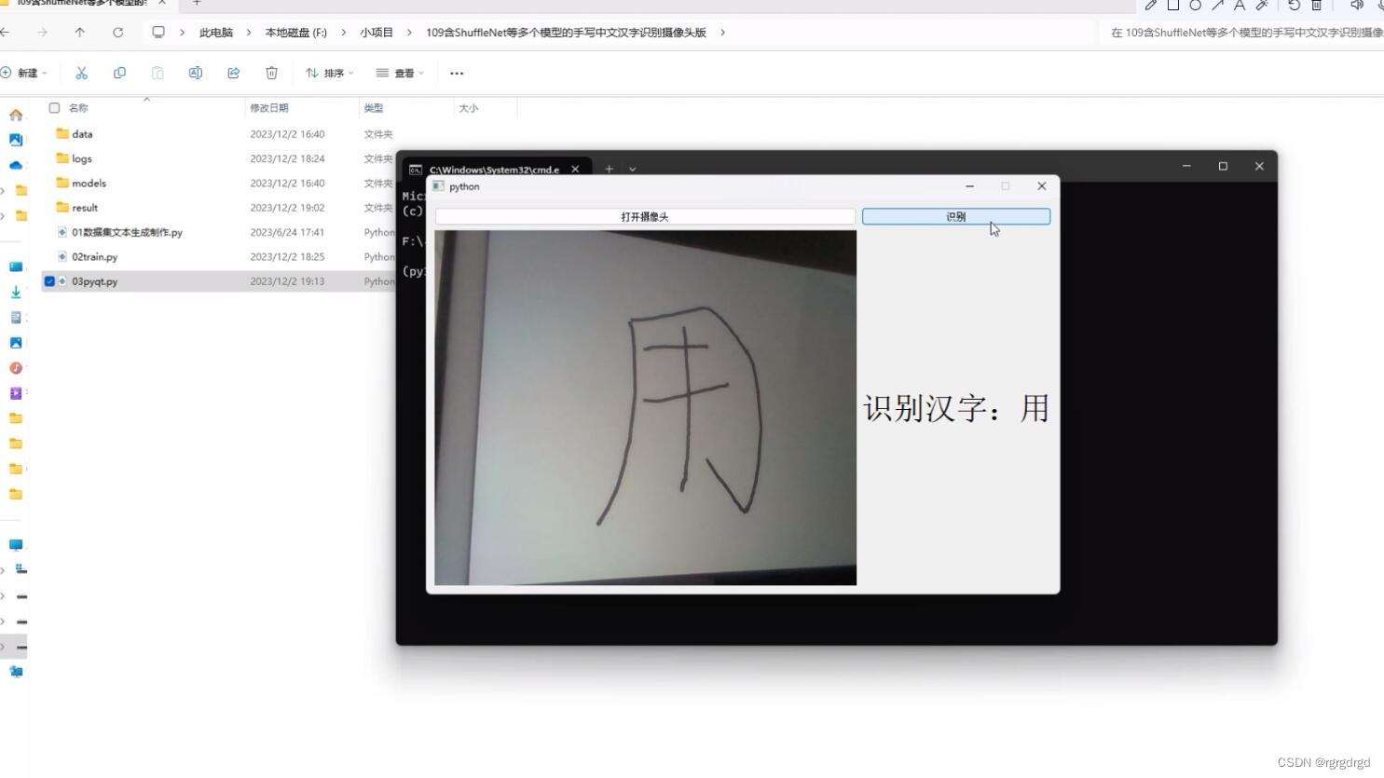
Task: Click inside the search box at top right
Action: point(1249,31)
